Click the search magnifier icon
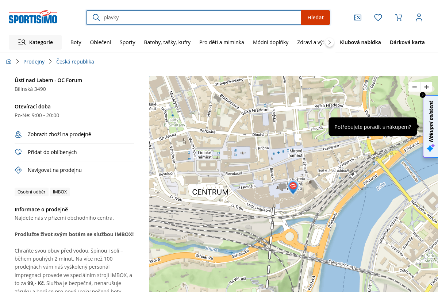This screenshot has width=438, height=292. coord(96,18)
